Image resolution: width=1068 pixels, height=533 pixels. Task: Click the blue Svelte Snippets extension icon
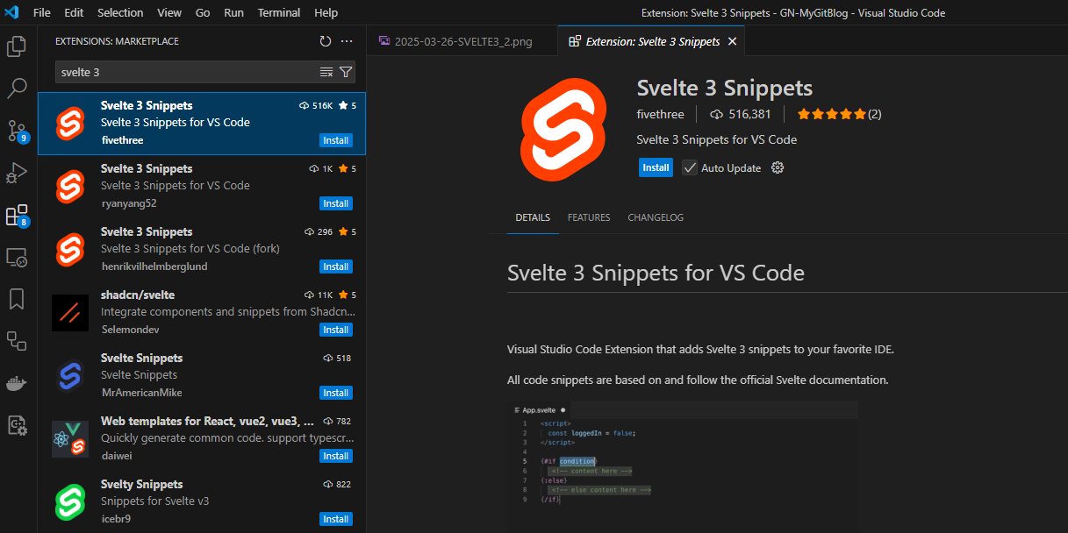[x=69, y=376]
